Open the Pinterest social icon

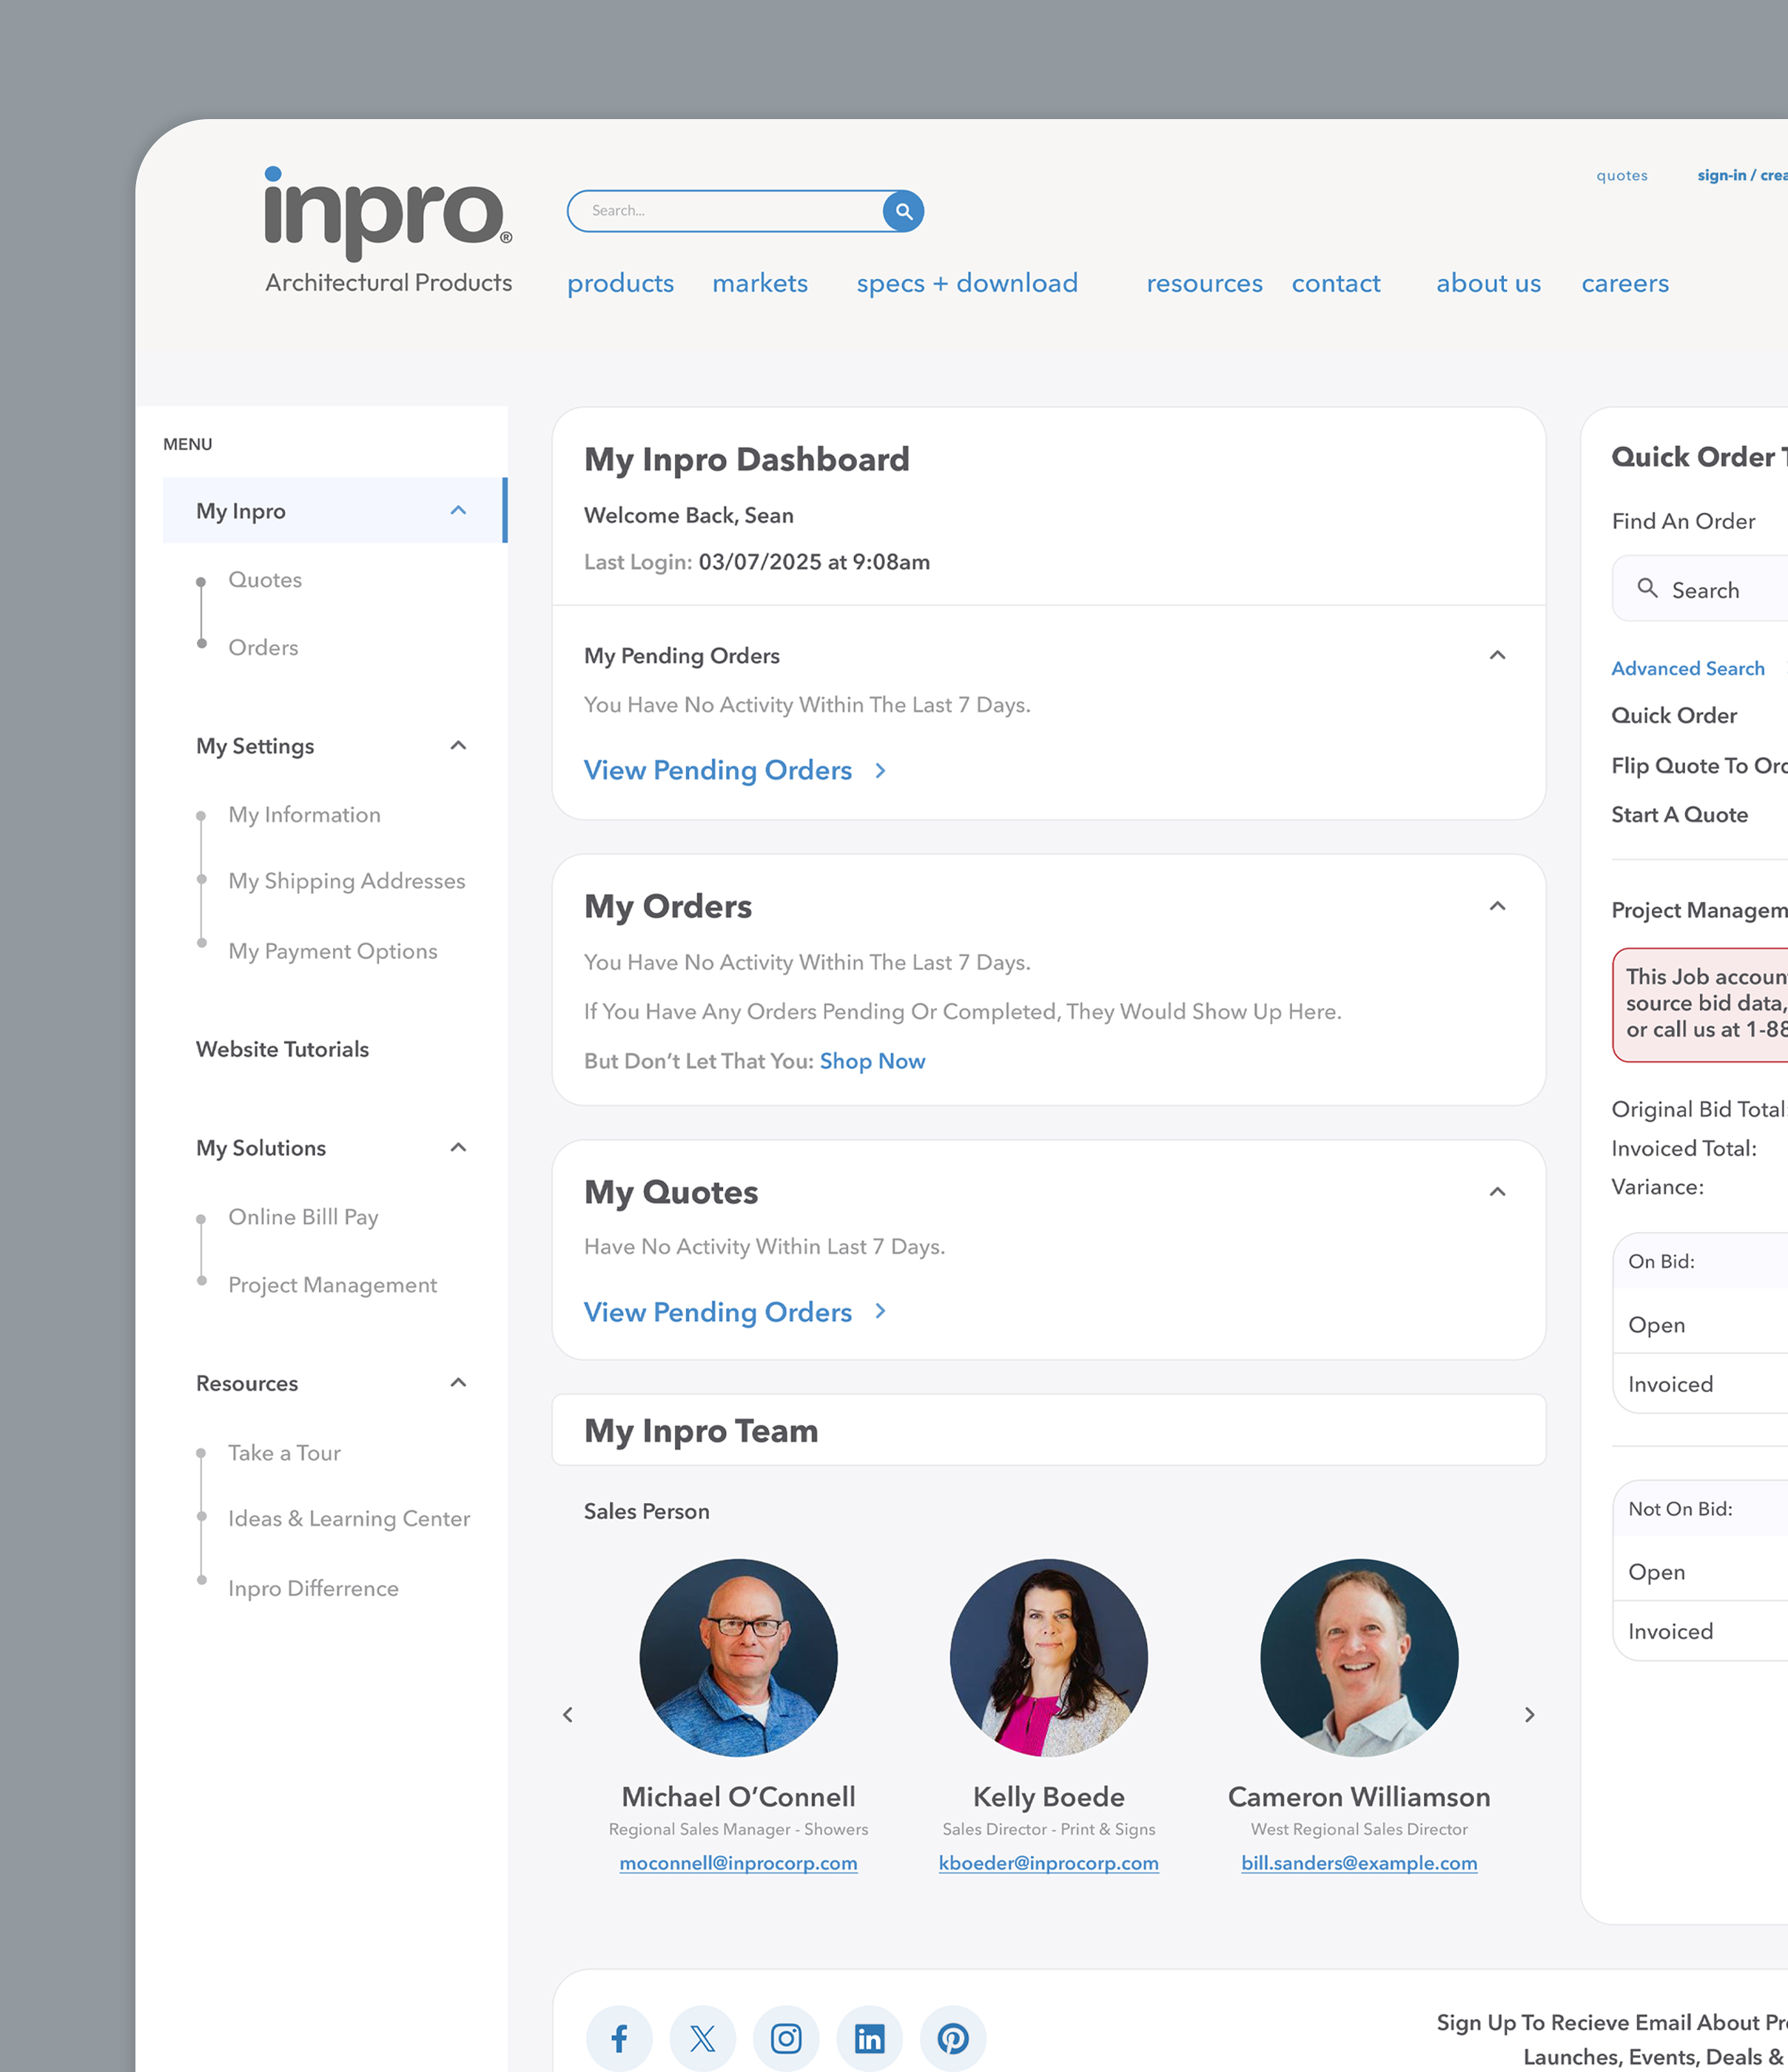pyautogui.click(x=952, y=2037)
